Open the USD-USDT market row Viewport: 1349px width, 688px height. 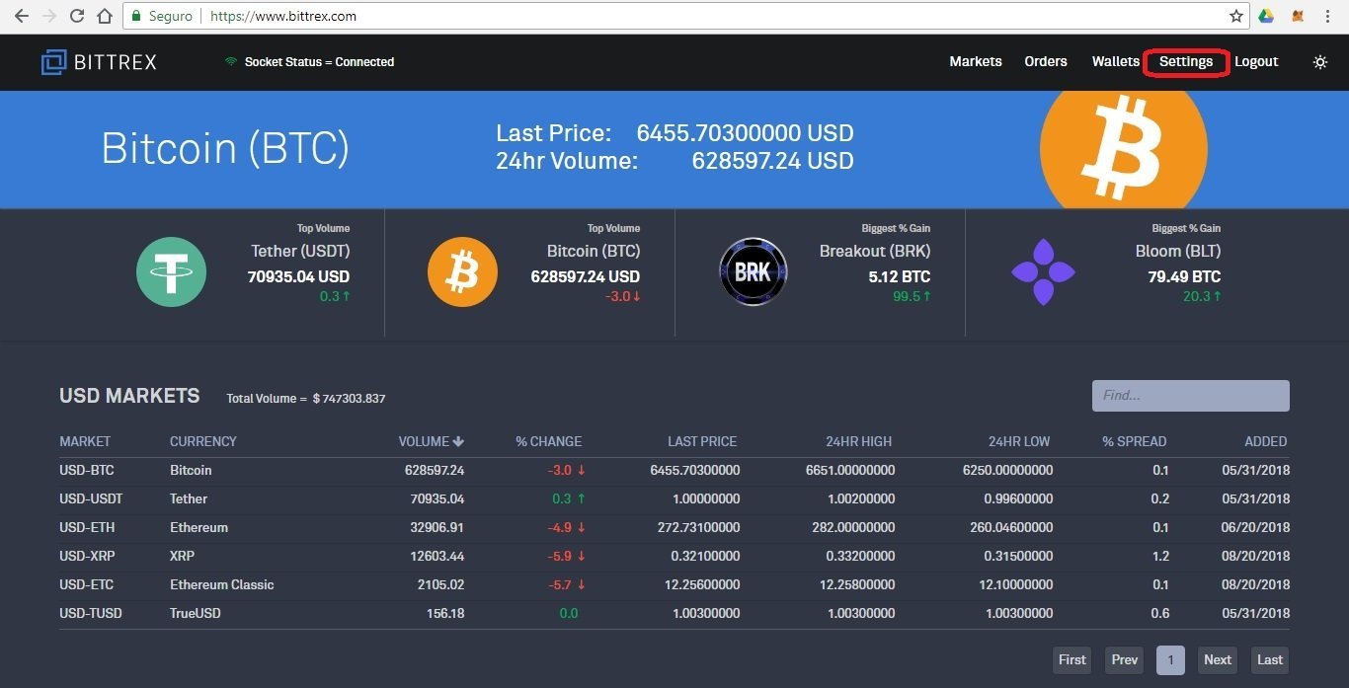[x=674, y=499]
